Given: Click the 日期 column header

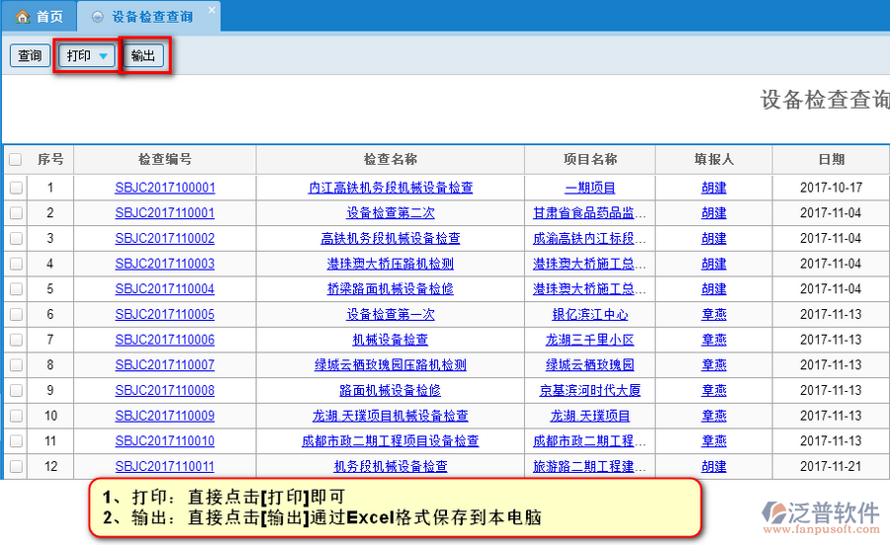Looking at the screenshot, I should click(831, 160).
